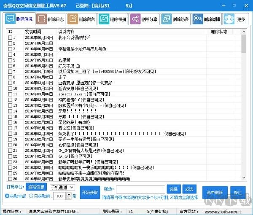253x215 pixels.
Task: Select checkbox of row 16 早起的鸟儿有虫吃
Action: coord(10,122)
